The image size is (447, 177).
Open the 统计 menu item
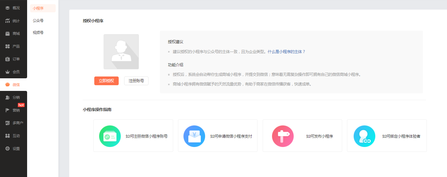click(14, 21)
